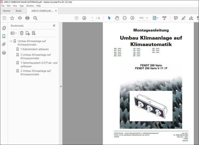
Task: Open the Attachments paperclip panel
Action: coord(4,44)
